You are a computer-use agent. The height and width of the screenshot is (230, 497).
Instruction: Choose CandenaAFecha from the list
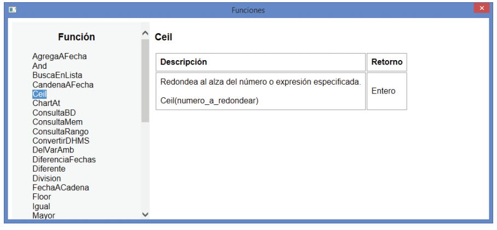(62, 85)
